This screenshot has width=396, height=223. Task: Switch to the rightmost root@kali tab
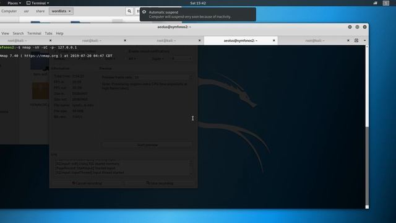click(x=314, y=40)
